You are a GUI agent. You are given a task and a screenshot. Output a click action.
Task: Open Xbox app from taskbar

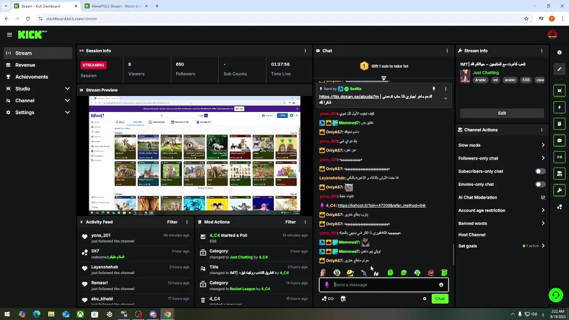click(80, 314)
